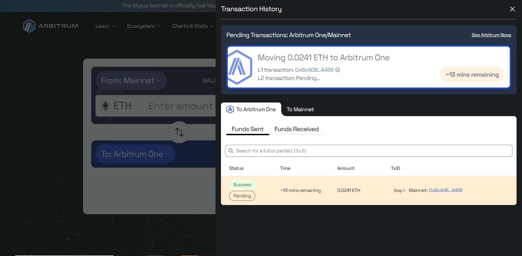Click the Moving 0.0241 ETH to Arbitrum One title
Image resolution: width=522 pixels, height=256 pixels.
(x=324, y=58)
